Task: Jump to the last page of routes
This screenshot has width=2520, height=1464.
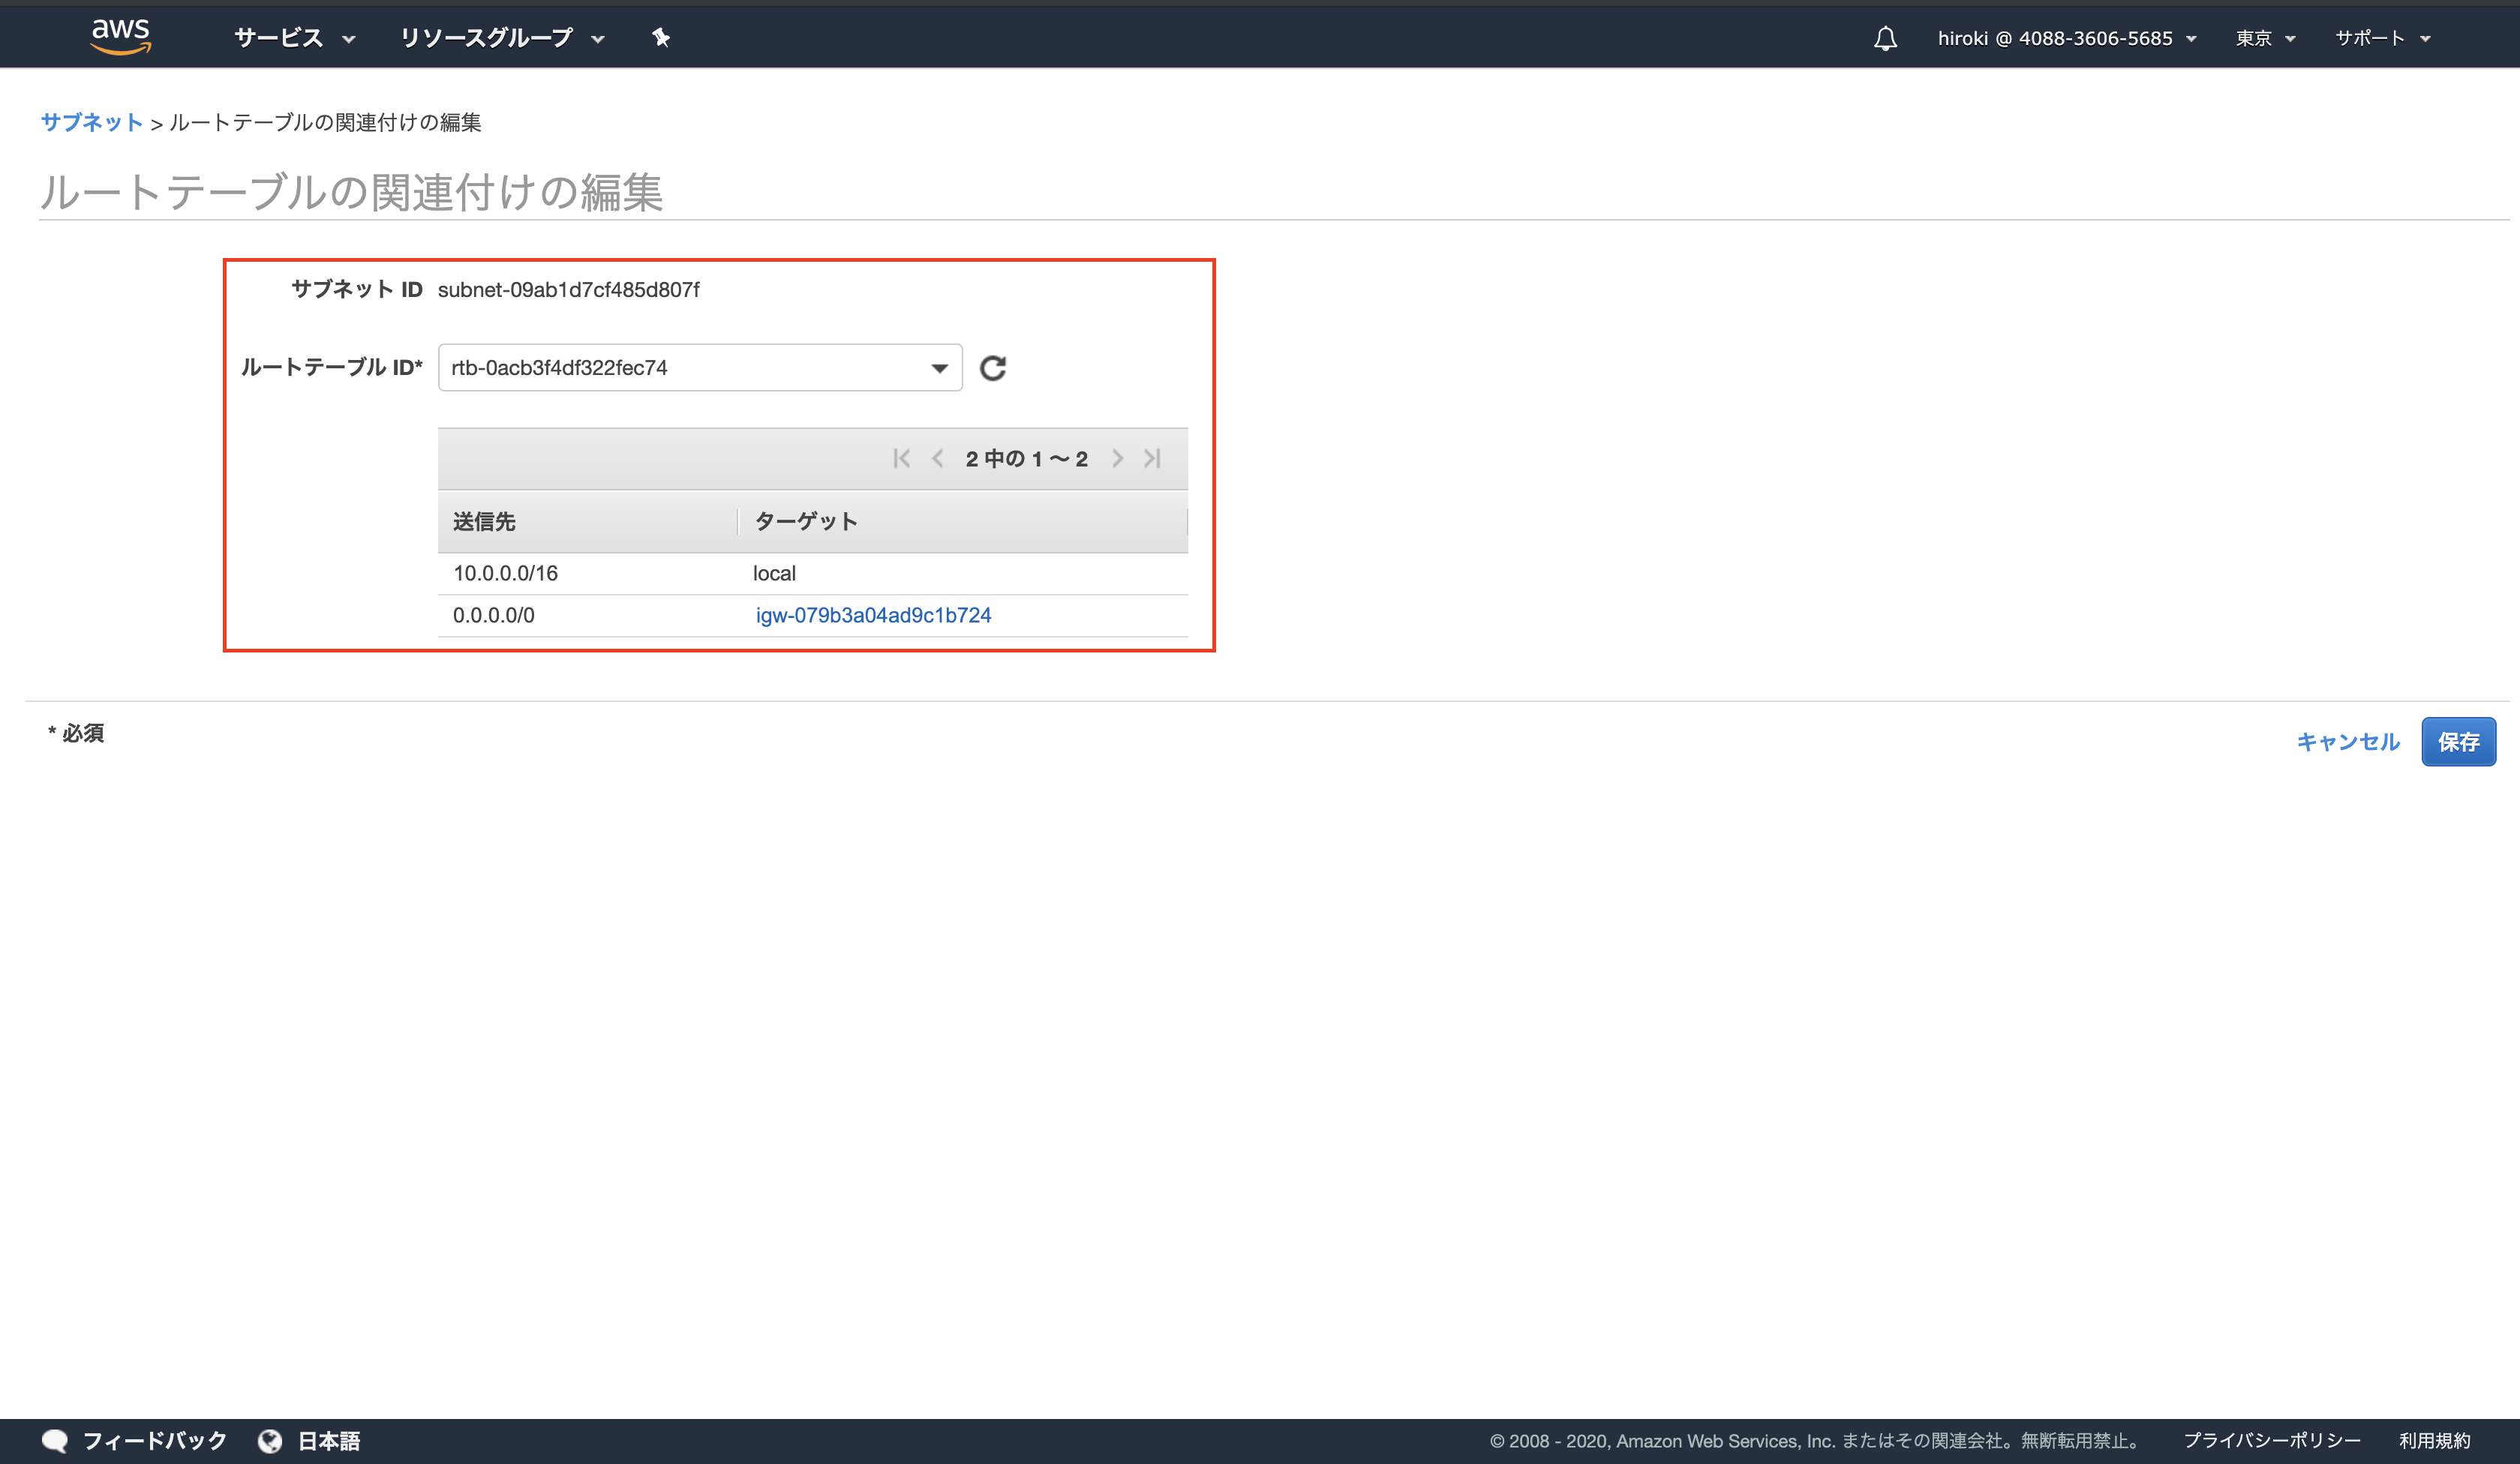Action: pyautogui.click(x=1152, y=458)
